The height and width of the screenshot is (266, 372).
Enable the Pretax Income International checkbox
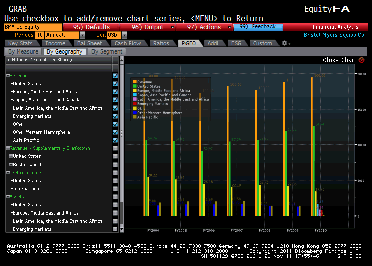click(115, 189)
